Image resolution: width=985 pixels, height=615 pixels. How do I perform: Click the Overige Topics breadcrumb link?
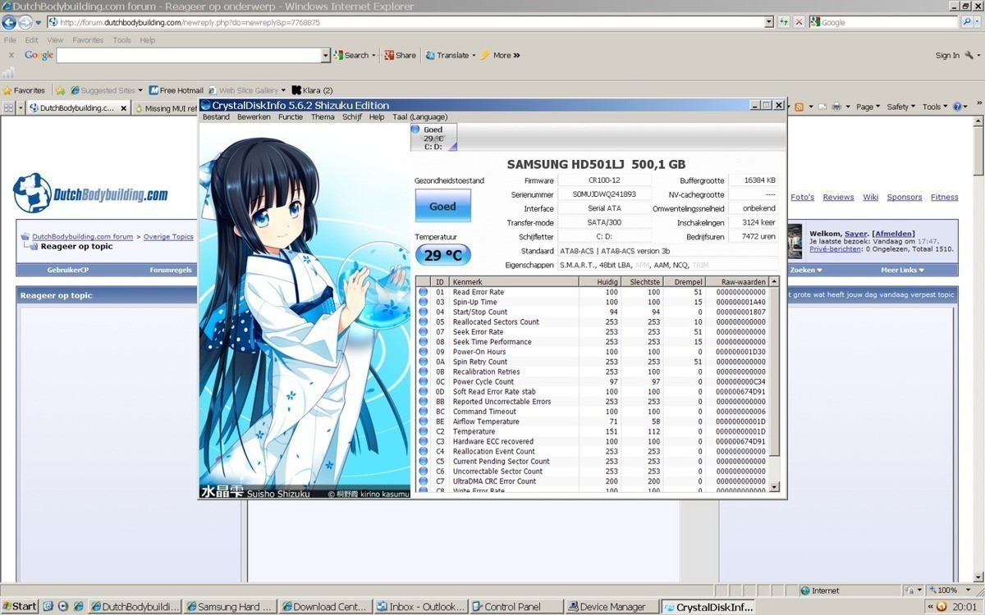168,237
